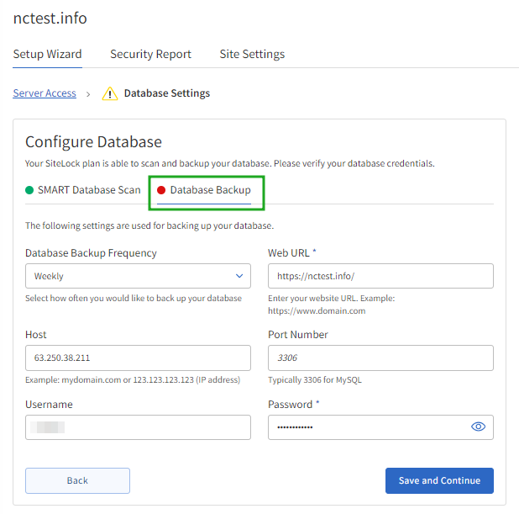Click the yellow warning triangle icon
This screenshot has height=514, width=519.
coord(110,93)
